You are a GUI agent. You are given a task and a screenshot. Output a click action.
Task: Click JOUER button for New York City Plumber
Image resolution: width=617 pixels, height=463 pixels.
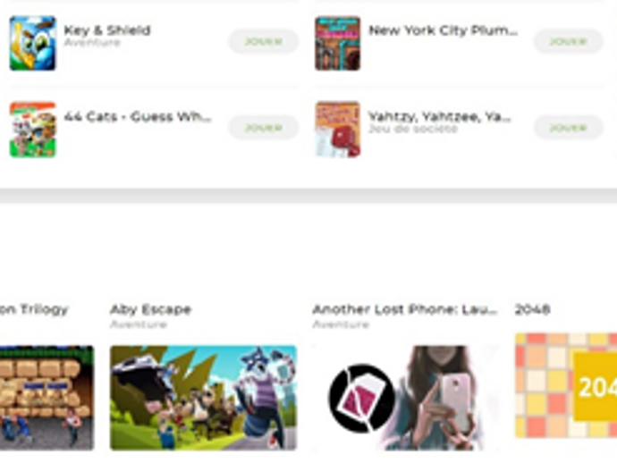[568, 41]
